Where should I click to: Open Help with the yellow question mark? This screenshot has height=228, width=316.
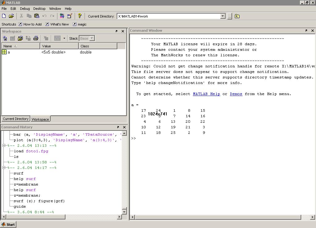point(80,16)
